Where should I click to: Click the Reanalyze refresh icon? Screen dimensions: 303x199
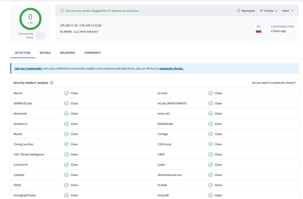[239, 11]
